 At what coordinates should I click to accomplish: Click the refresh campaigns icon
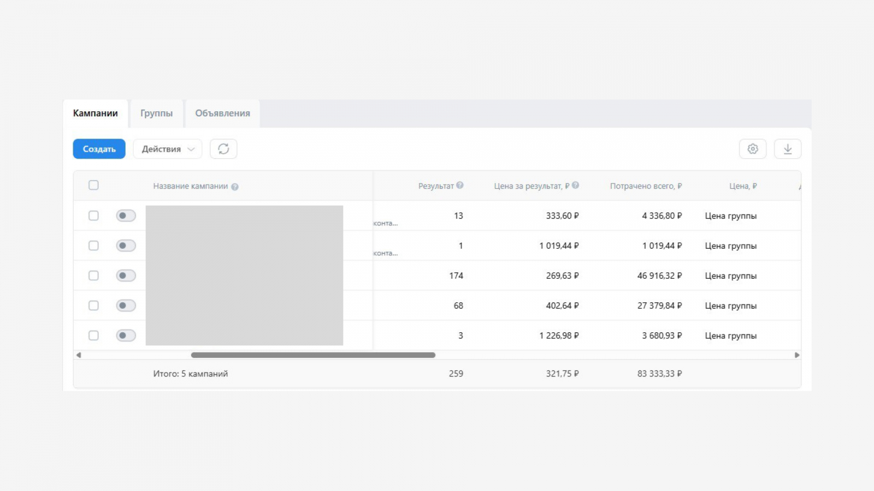click(x=223, y=149)
